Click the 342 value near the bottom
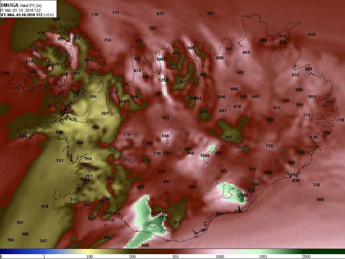 tap(43, 241)
